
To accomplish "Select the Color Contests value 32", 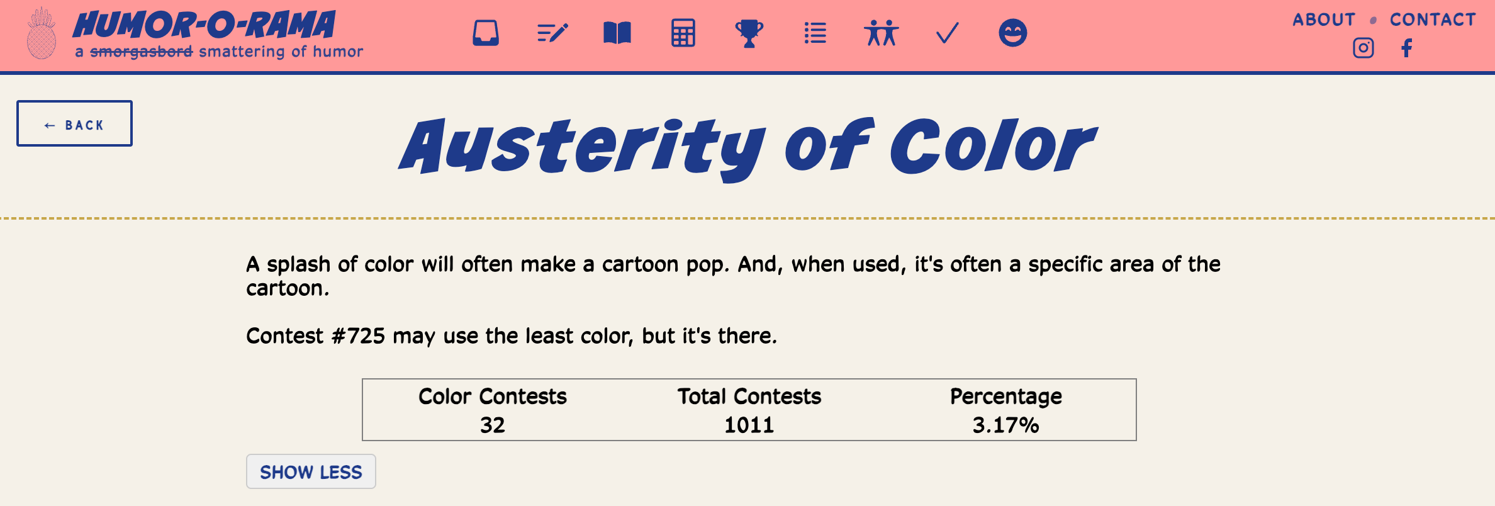I will pos(493,425).
